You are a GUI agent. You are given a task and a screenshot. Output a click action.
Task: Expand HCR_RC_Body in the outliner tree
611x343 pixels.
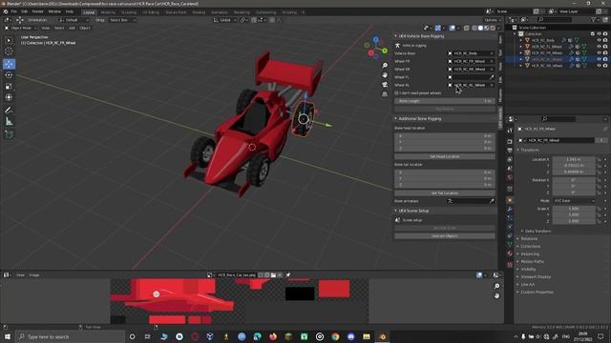point(521,40)
